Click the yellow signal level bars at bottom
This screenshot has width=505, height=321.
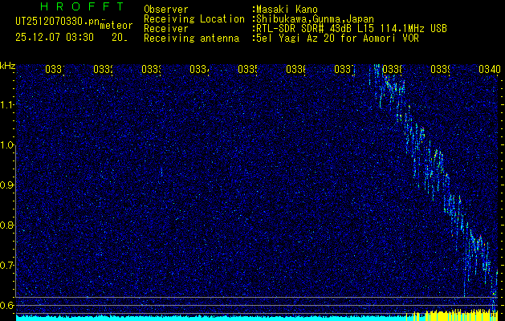point(450,313)
